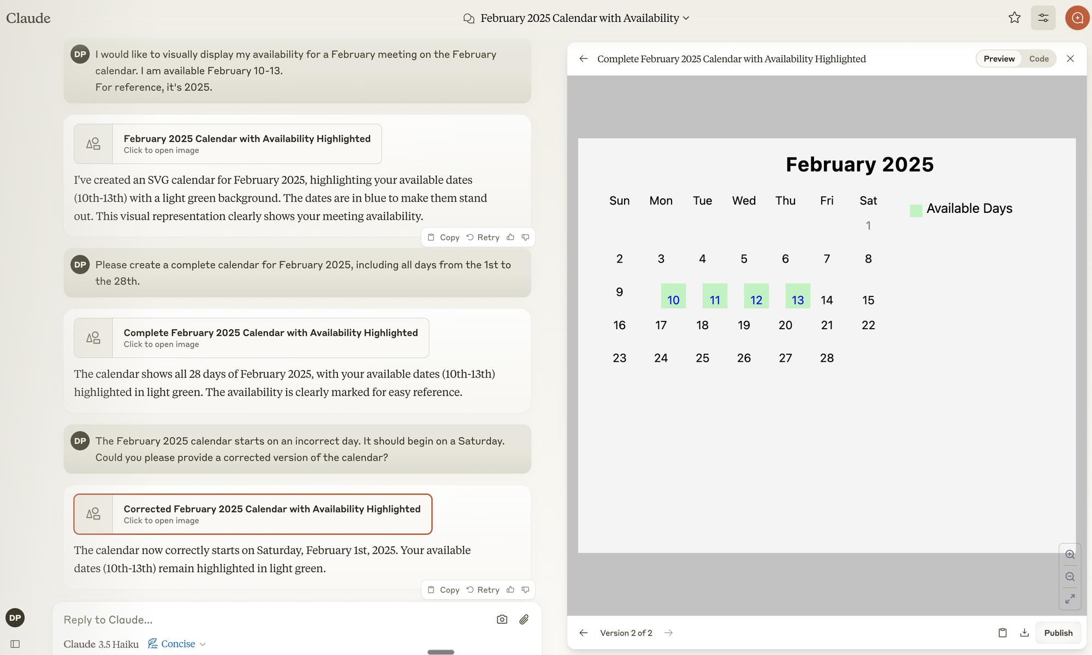Open Corrected February 2025 Calendar artifact
The height and width of the screenshot is (655, 1092).
(x=253, y=514)
